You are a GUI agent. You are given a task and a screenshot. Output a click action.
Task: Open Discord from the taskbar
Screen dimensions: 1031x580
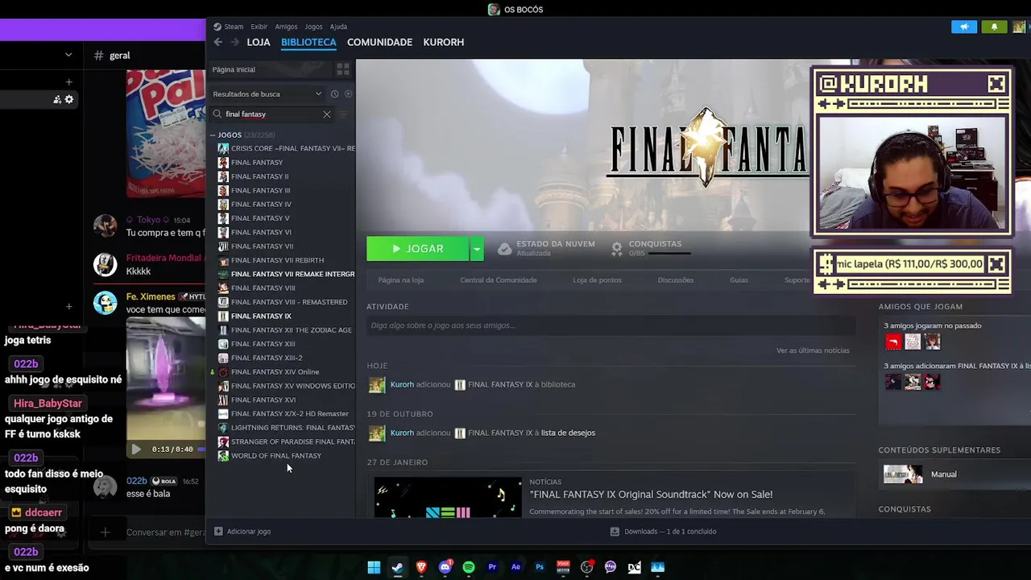[x=445, y=567]
